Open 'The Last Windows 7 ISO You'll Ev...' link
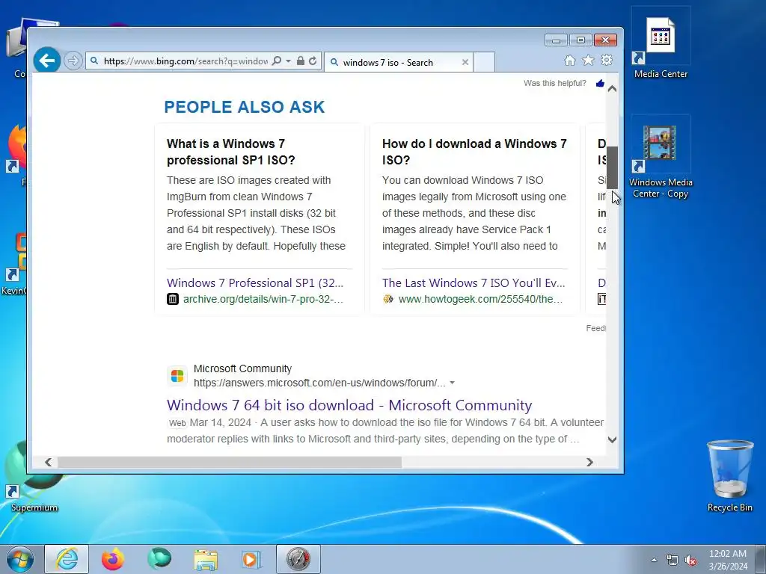This screenshot has height=574, width=766. [x=474, y=283]
